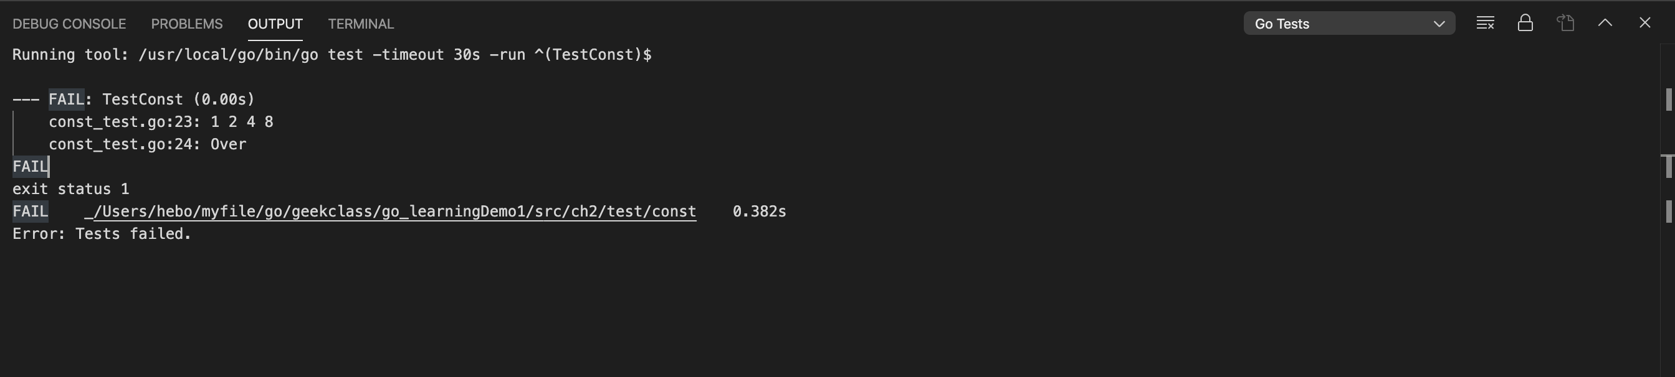The image size is (1675, 377).
Task: Click scrollbar marker aligned with FAIL: TestConst line
Action: (1669, 100)
